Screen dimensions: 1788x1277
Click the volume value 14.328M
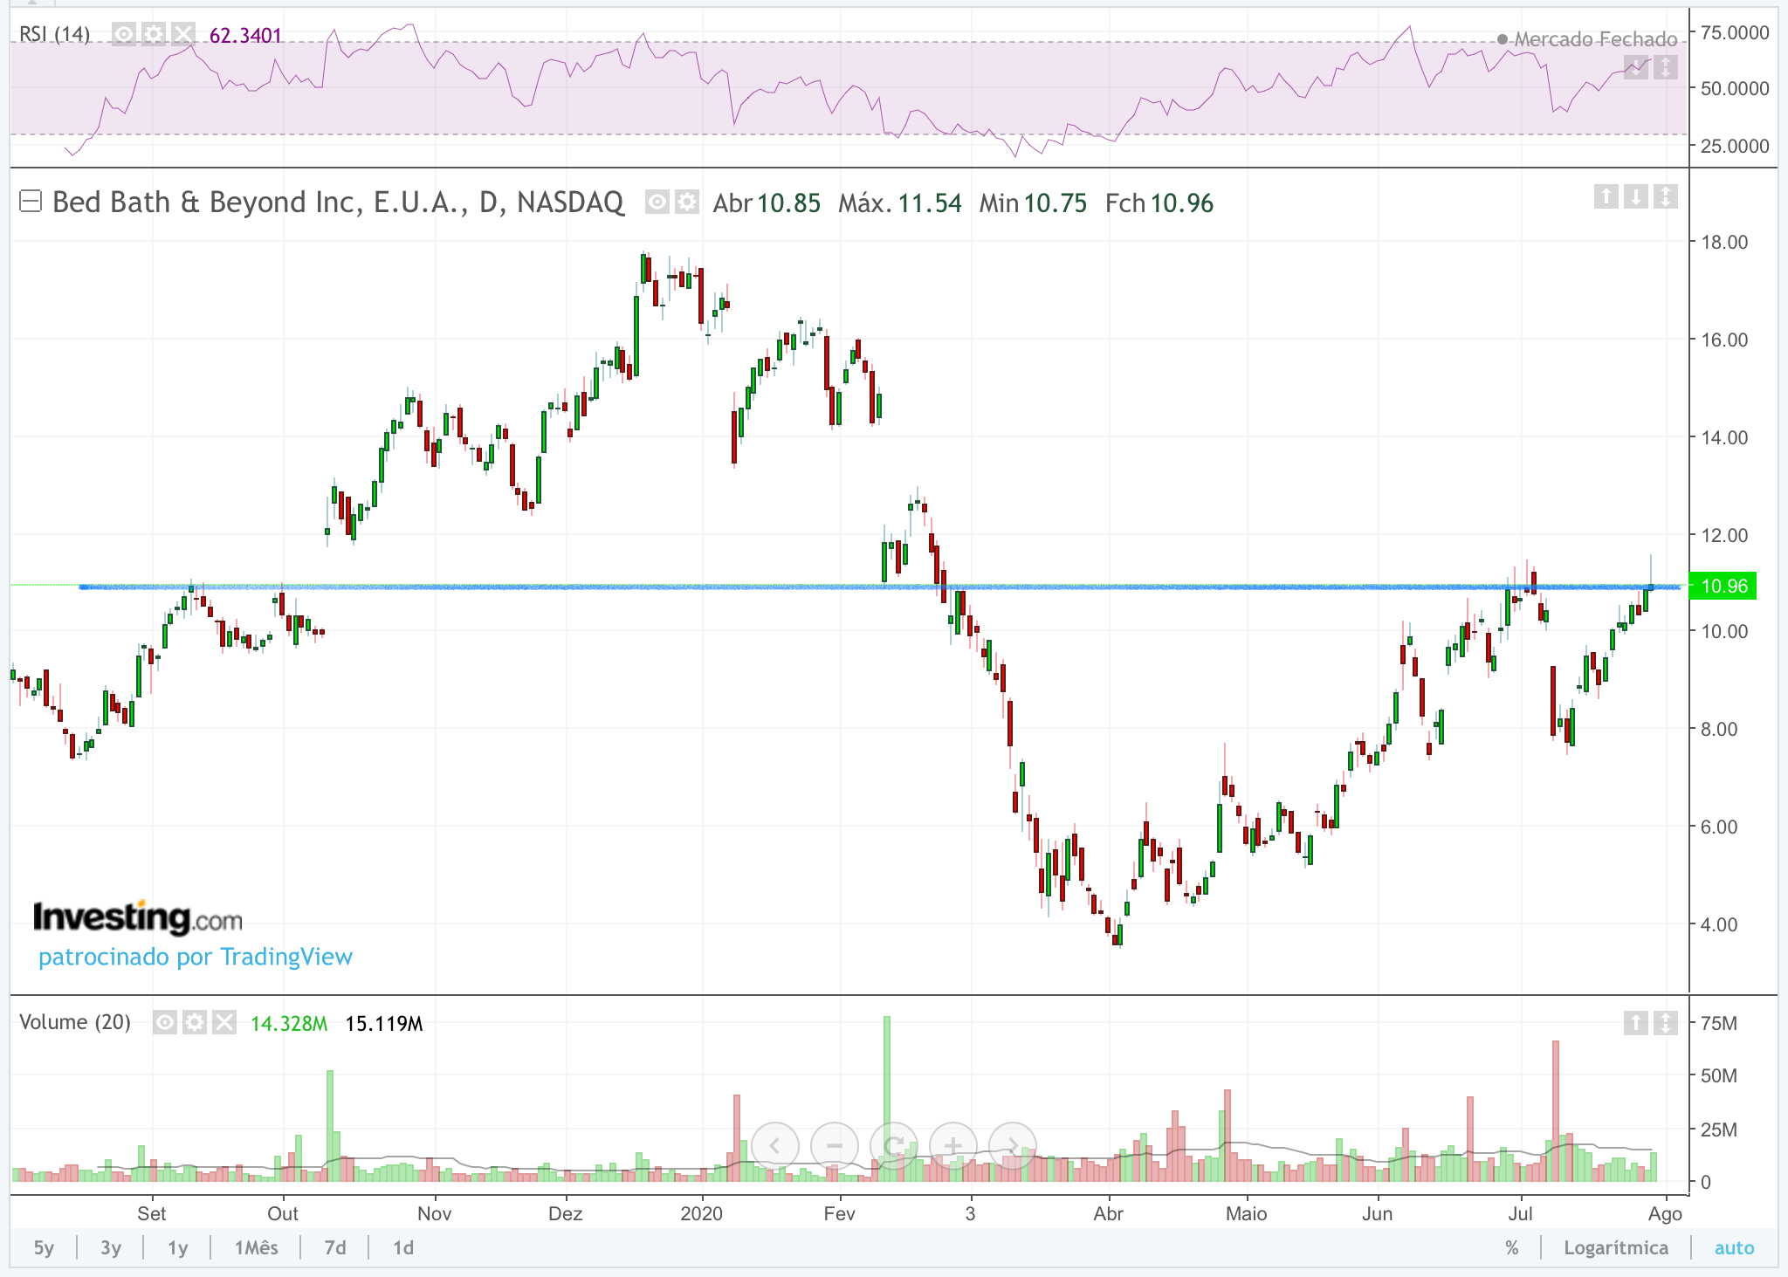point(289,1024)
